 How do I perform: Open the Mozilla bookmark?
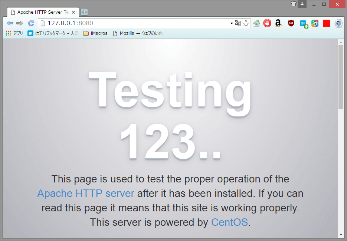(x=137, y=33)
